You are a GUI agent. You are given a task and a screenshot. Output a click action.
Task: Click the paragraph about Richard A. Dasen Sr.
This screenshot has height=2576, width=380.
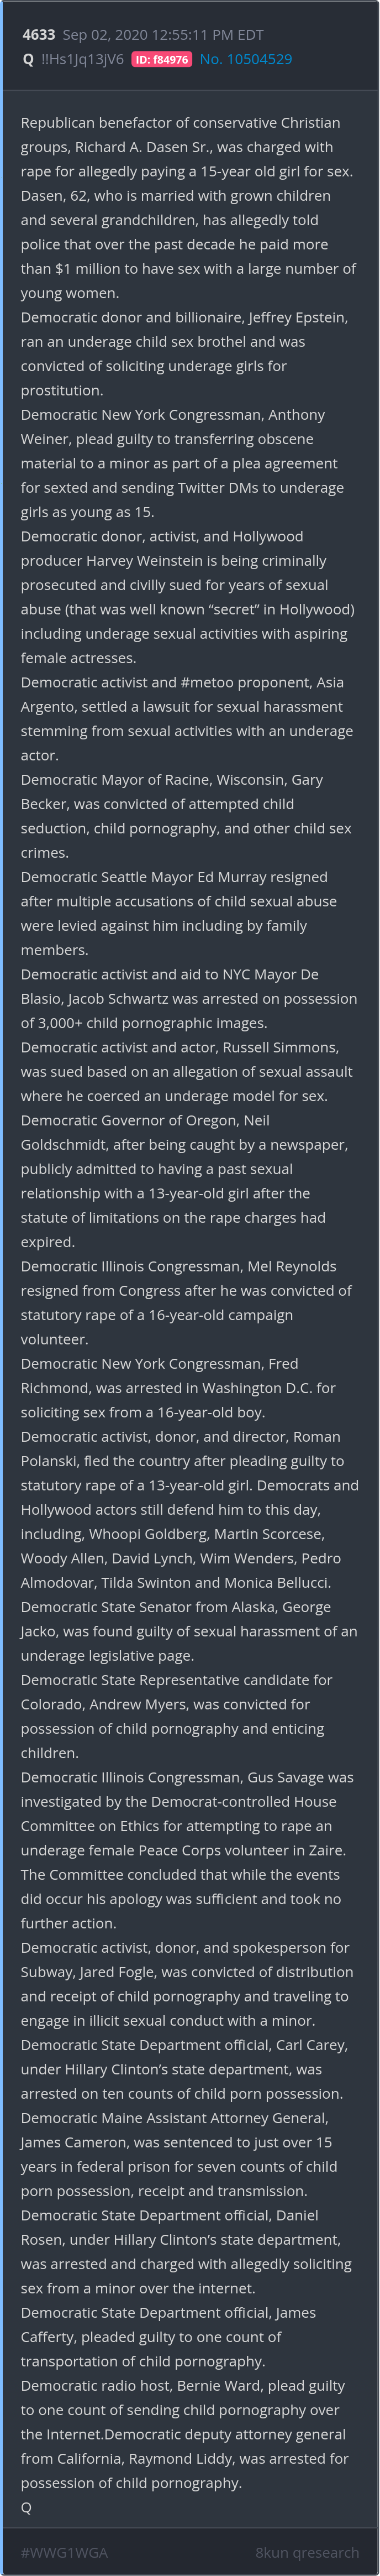188,207
